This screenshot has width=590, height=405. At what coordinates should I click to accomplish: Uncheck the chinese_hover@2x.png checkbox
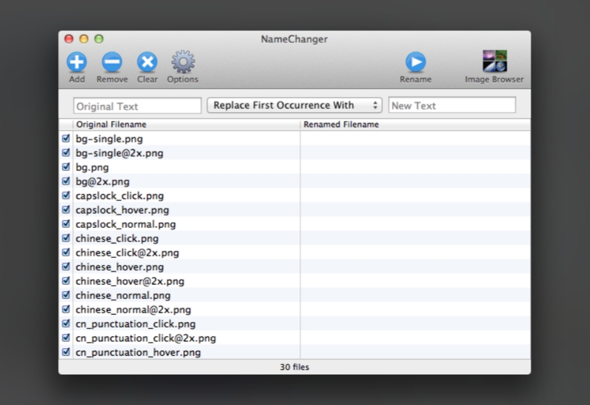pyautogui.click(x=66, y=281)
